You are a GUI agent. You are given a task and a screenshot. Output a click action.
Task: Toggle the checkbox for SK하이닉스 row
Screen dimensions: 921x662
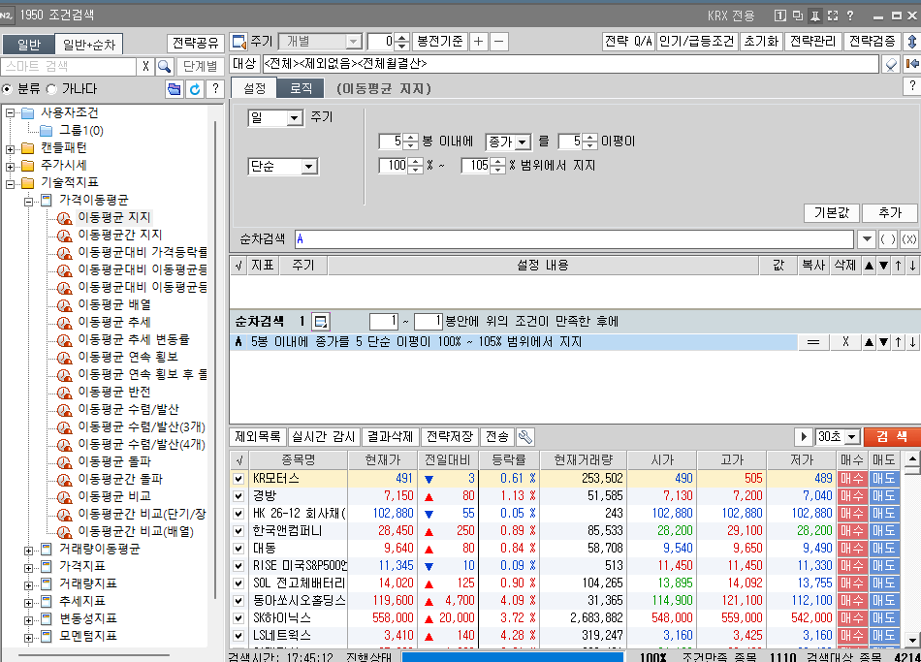point(238,617)
